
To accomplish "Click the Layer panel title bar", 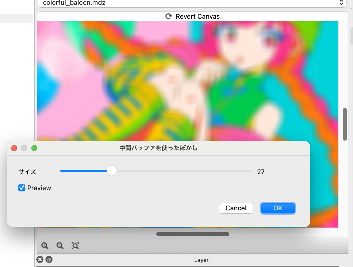I will pyautogui.click(x=201, y=260).
